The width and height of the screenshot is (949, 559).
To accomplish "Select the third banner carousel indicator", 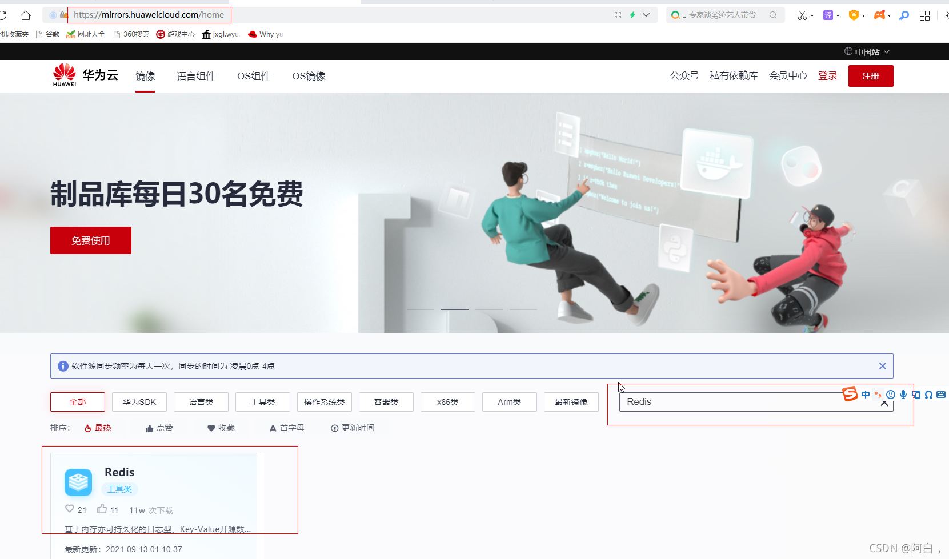I will pyautogui.click(x=489, y=309).
